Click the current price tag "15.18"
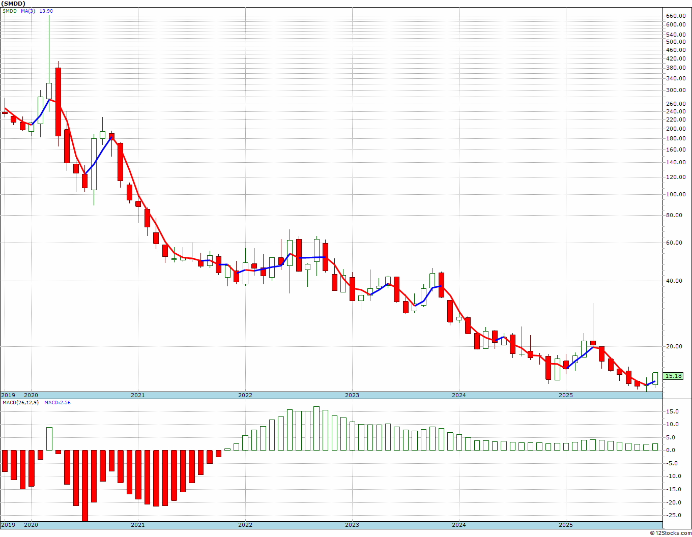The image size is (692, 537). [674, 376]
